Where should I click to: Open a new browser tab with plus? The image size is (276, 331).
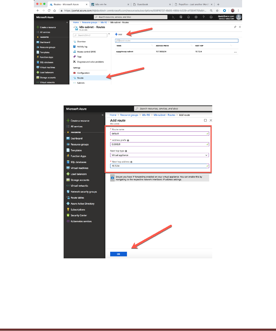click(218, 4)
